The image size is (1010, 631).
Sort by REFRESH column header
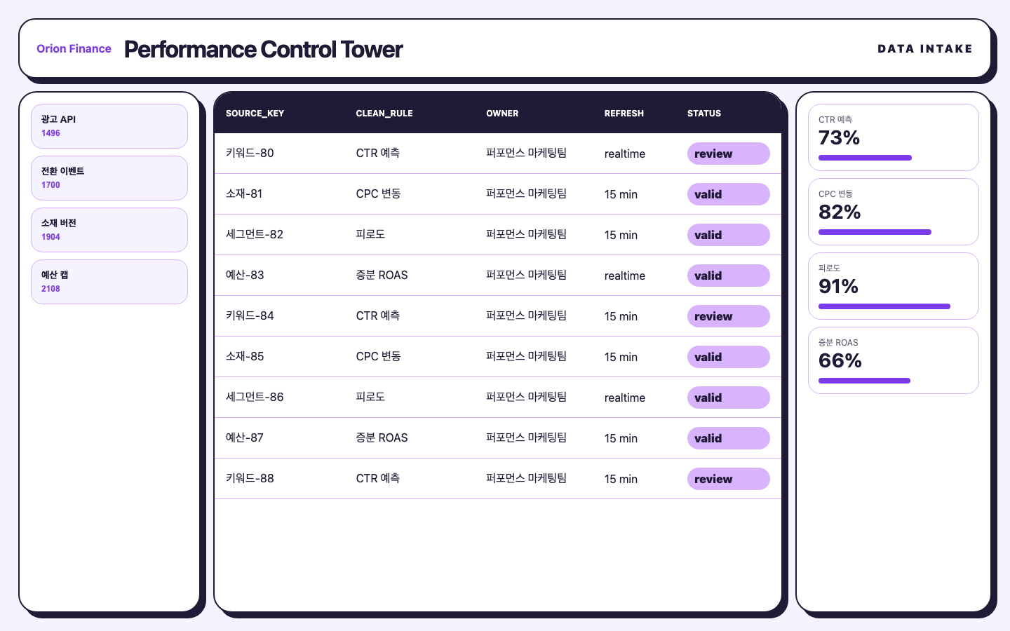[x=624, y=113]
